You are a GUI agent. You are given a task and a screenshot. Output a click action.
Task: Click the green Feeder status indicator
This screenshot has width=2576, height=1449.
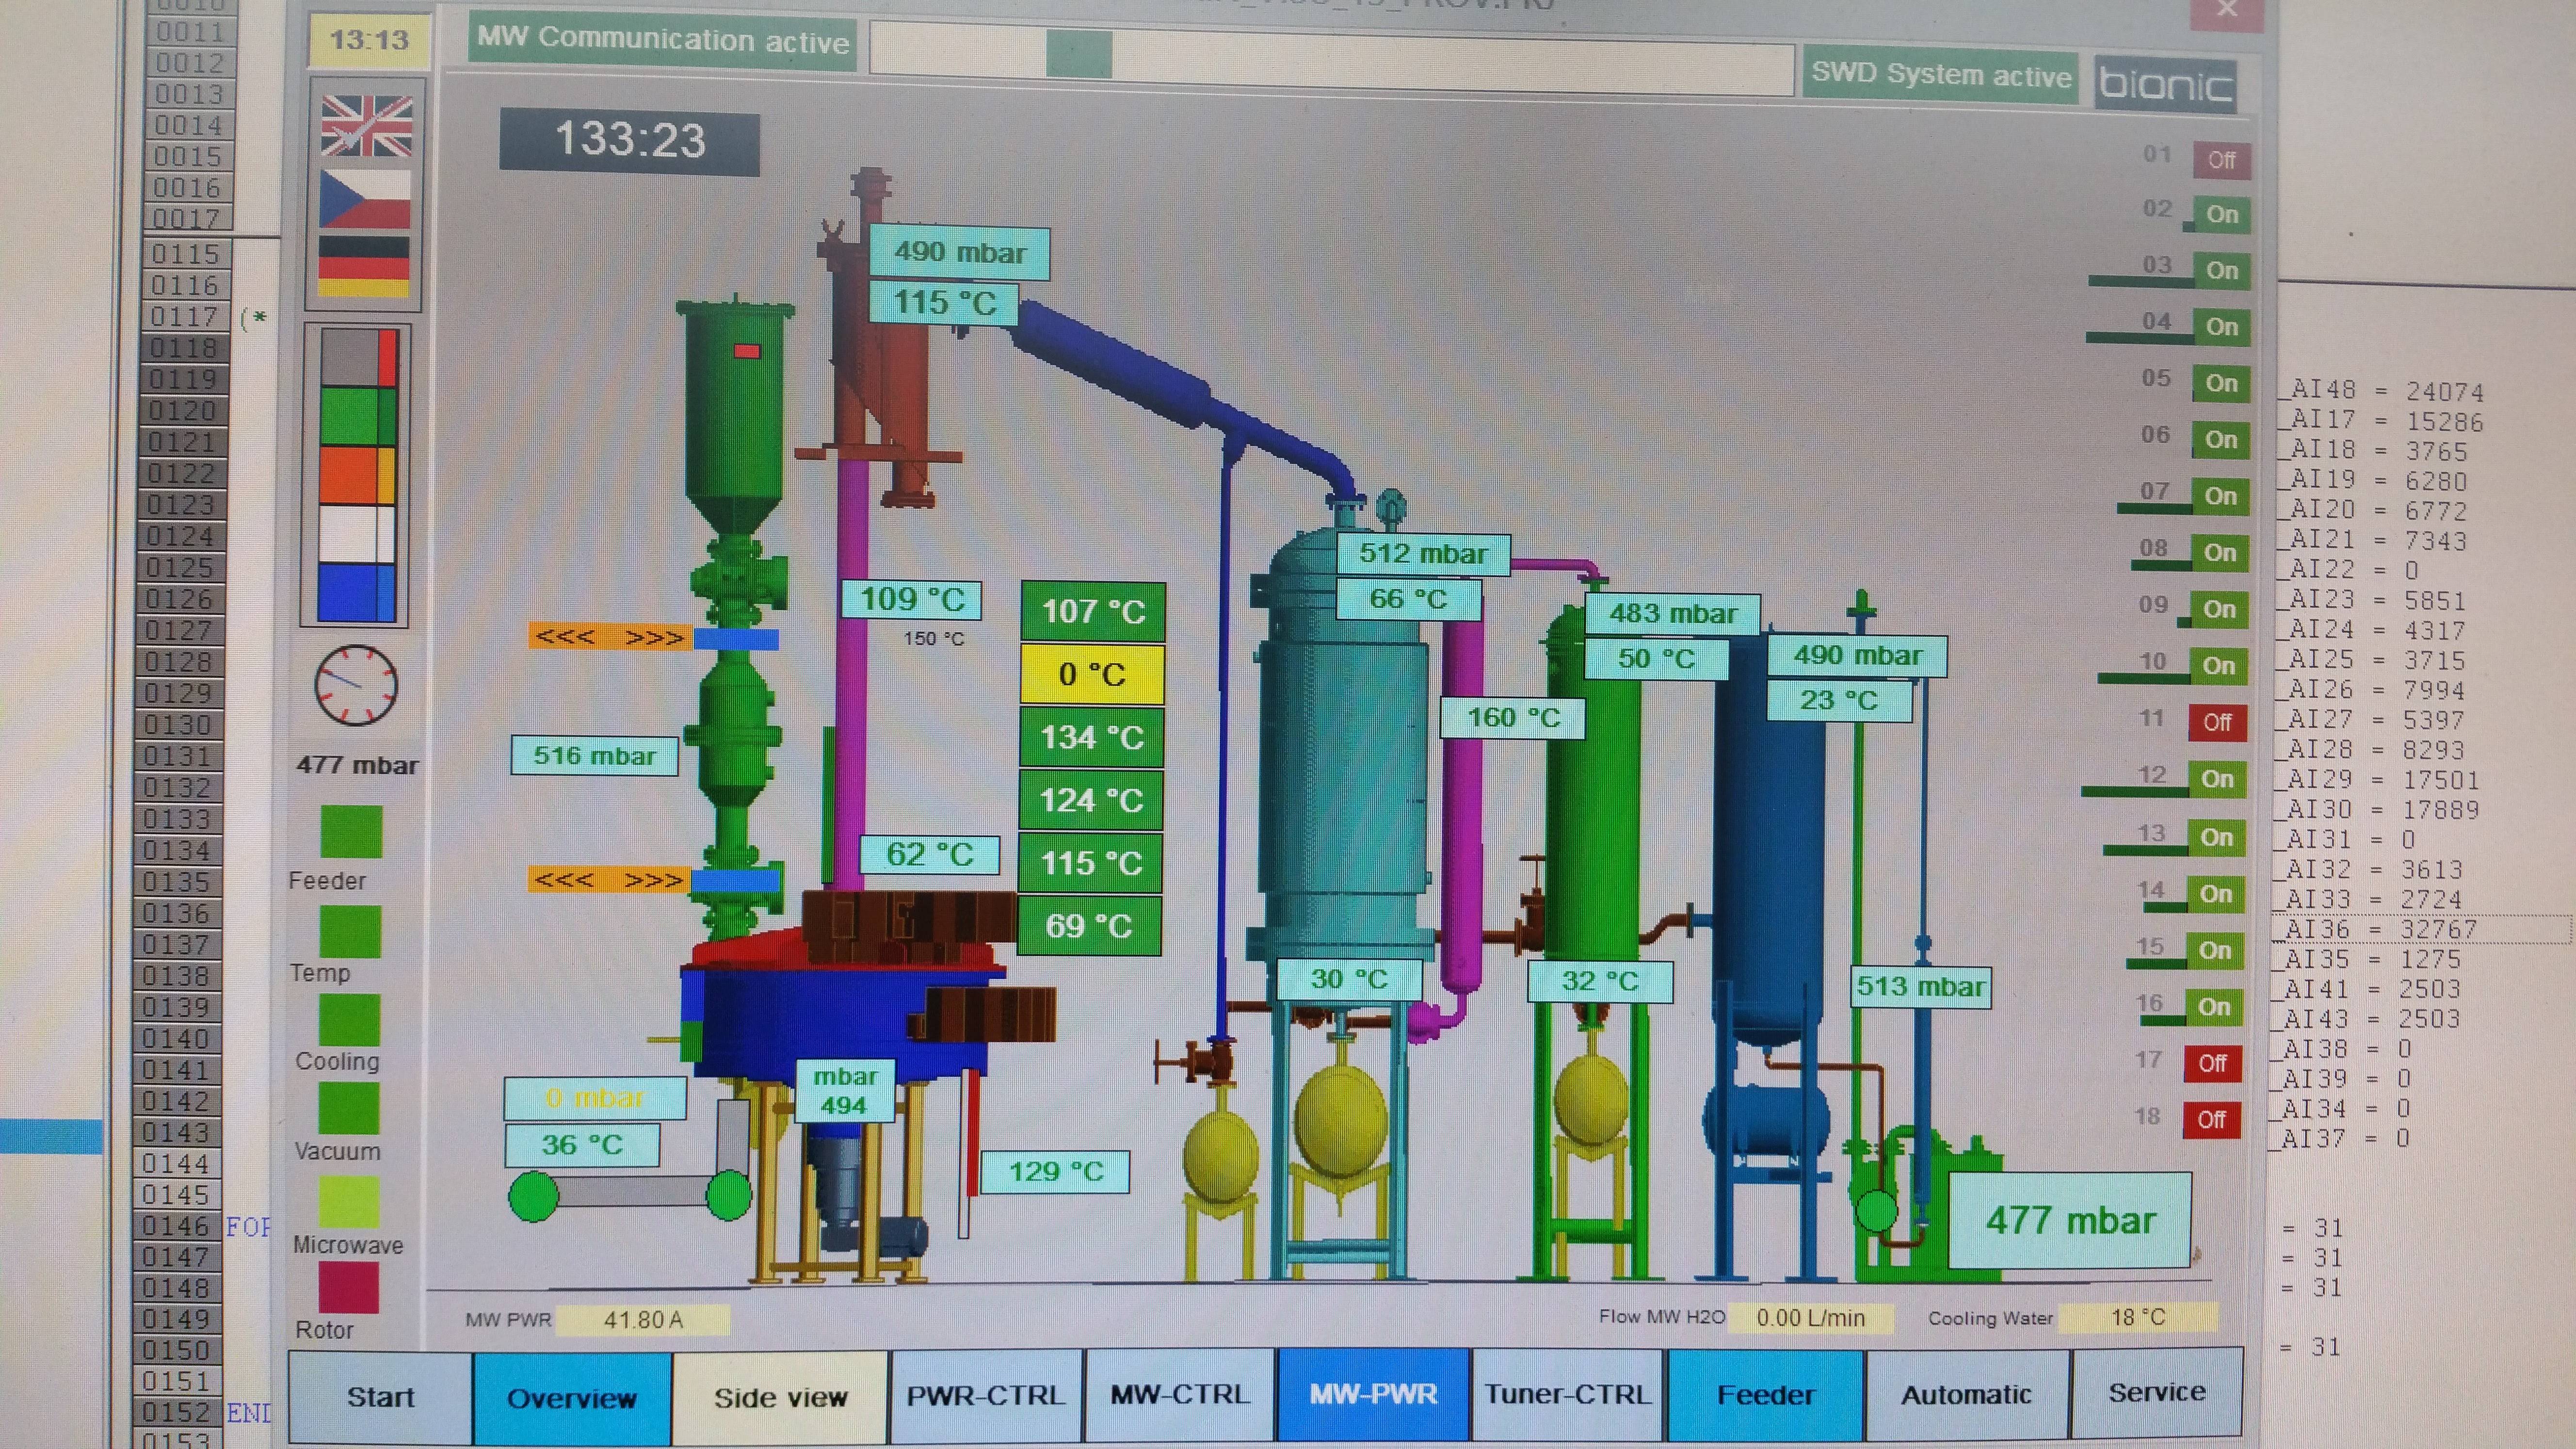click(351, 831)
